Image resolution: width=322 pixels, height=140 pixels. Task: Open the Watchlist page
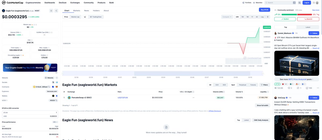[x=258, y=3]
